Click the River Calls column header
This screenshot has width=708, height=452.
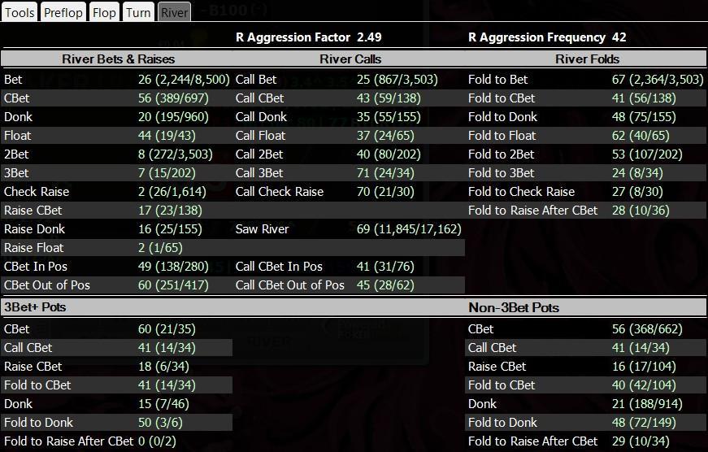(x=350, y=59)
